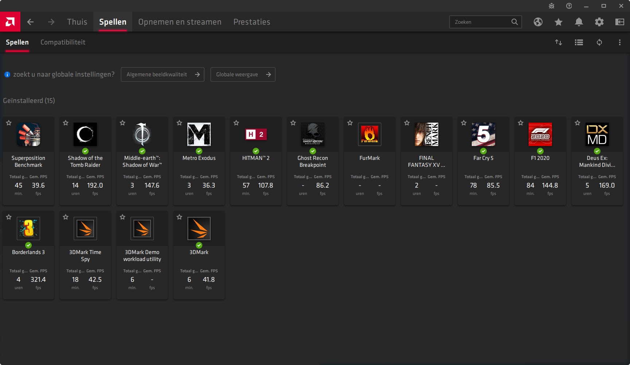630x365 pixels.
Task: Open the three-dot more options menu
Action: [620, 42]
